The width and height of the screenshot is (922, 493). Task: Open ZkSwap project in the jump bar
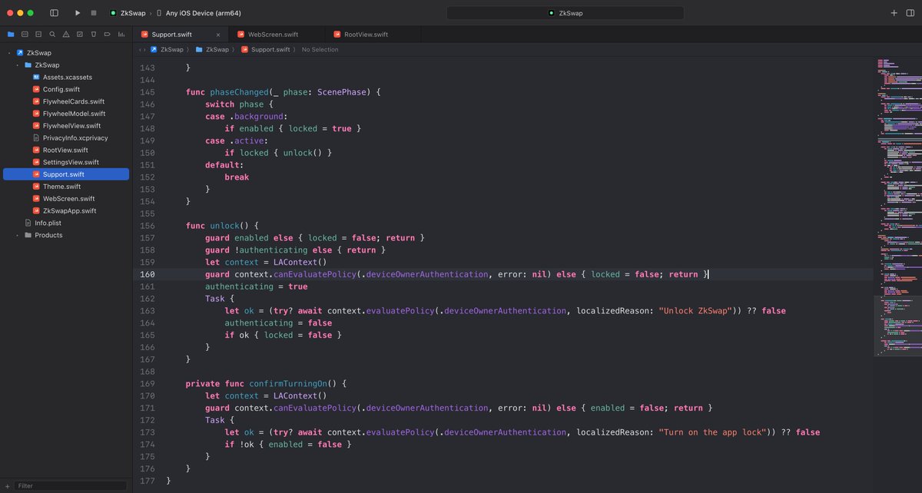167,50
